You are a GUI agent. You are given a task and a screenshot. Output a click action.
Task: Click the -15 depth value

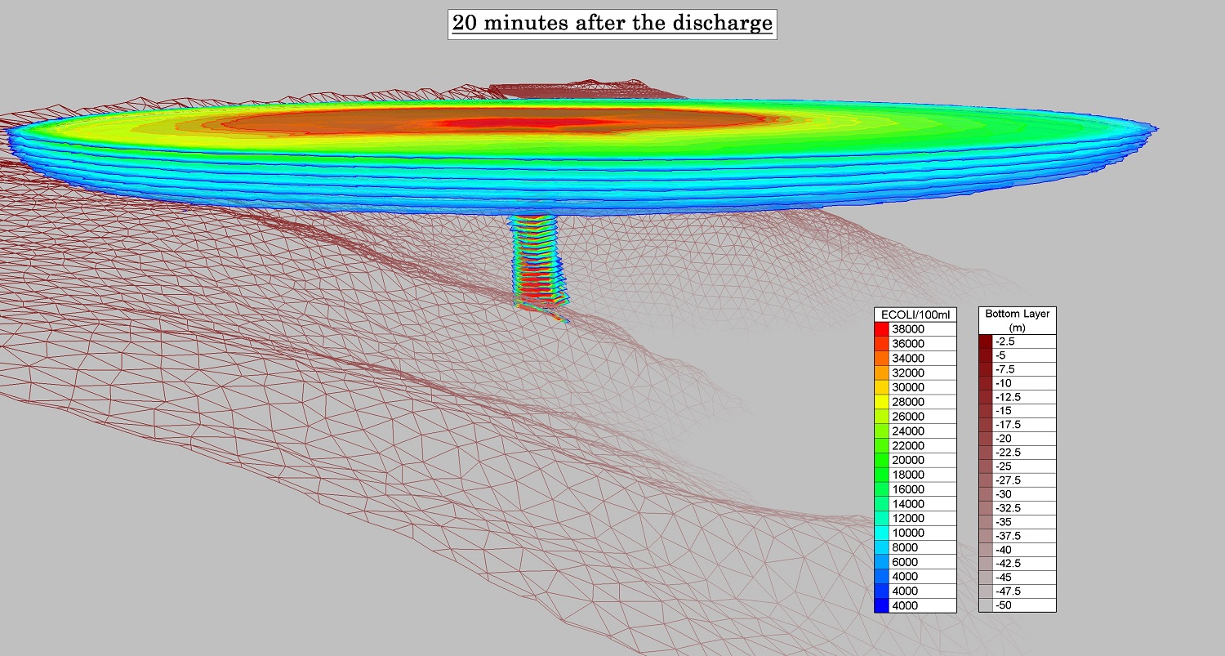tap(1004, 411)
